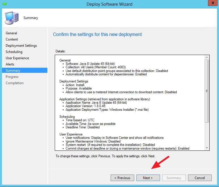Viewport: 219px width, 187px height.
Task: Click the Progress step in the sidebar
Action: [12, 77]
